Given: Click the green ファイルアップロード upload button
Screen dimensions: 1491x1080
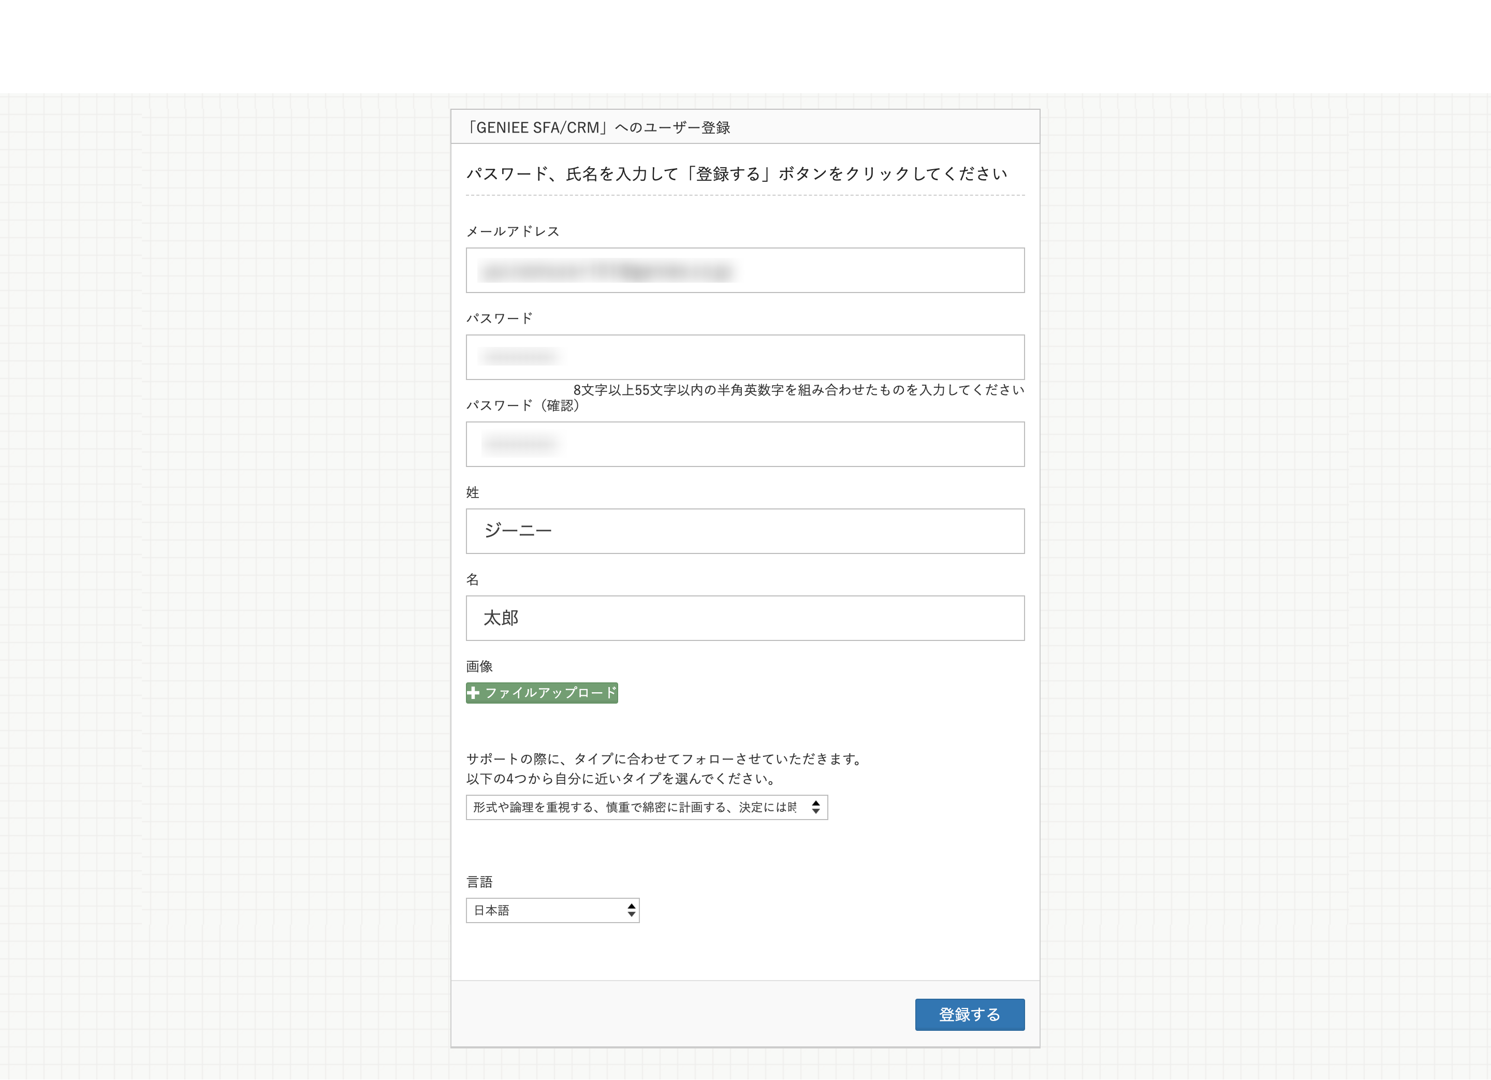Looking at the screenshot, I should 542,693.
